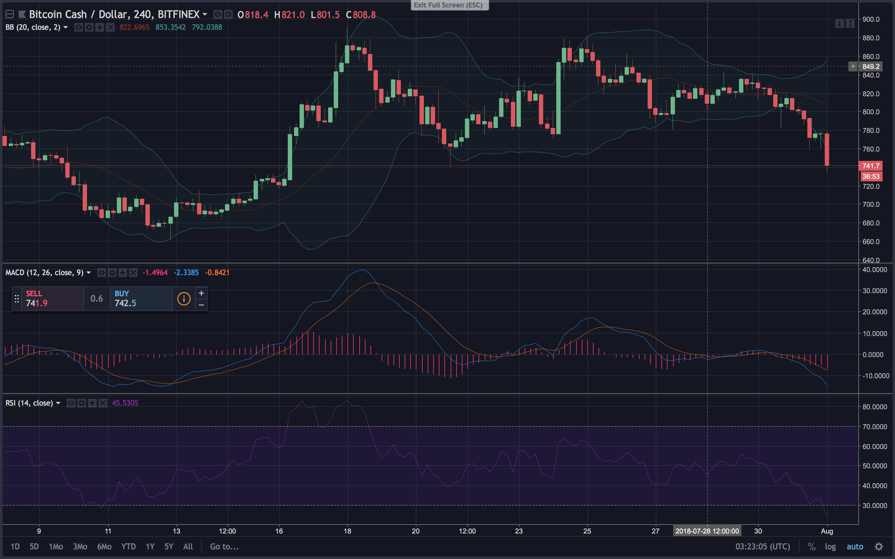Viewport: 895px width, 559px height.
Task: Decrease quantity with the minus stepper
Action: point(201,305)
